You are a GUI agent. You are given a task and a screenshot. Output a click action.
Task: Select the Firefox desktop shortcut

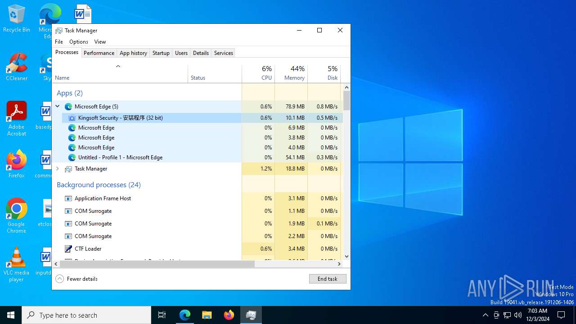17,164
